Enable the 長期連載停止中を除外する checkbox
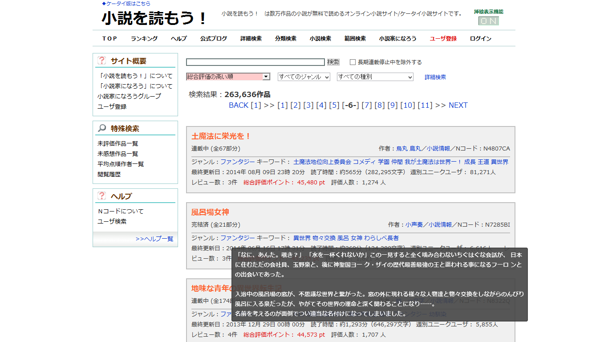 pyautogui.click(x=352, y=62)
